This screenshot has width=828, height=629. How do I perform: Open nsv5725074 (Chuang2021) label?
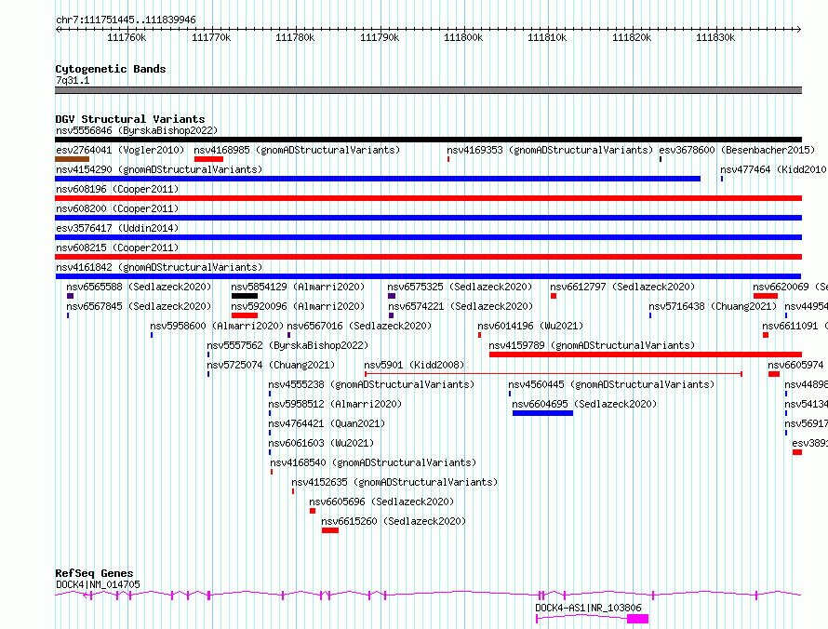point(271,365)
